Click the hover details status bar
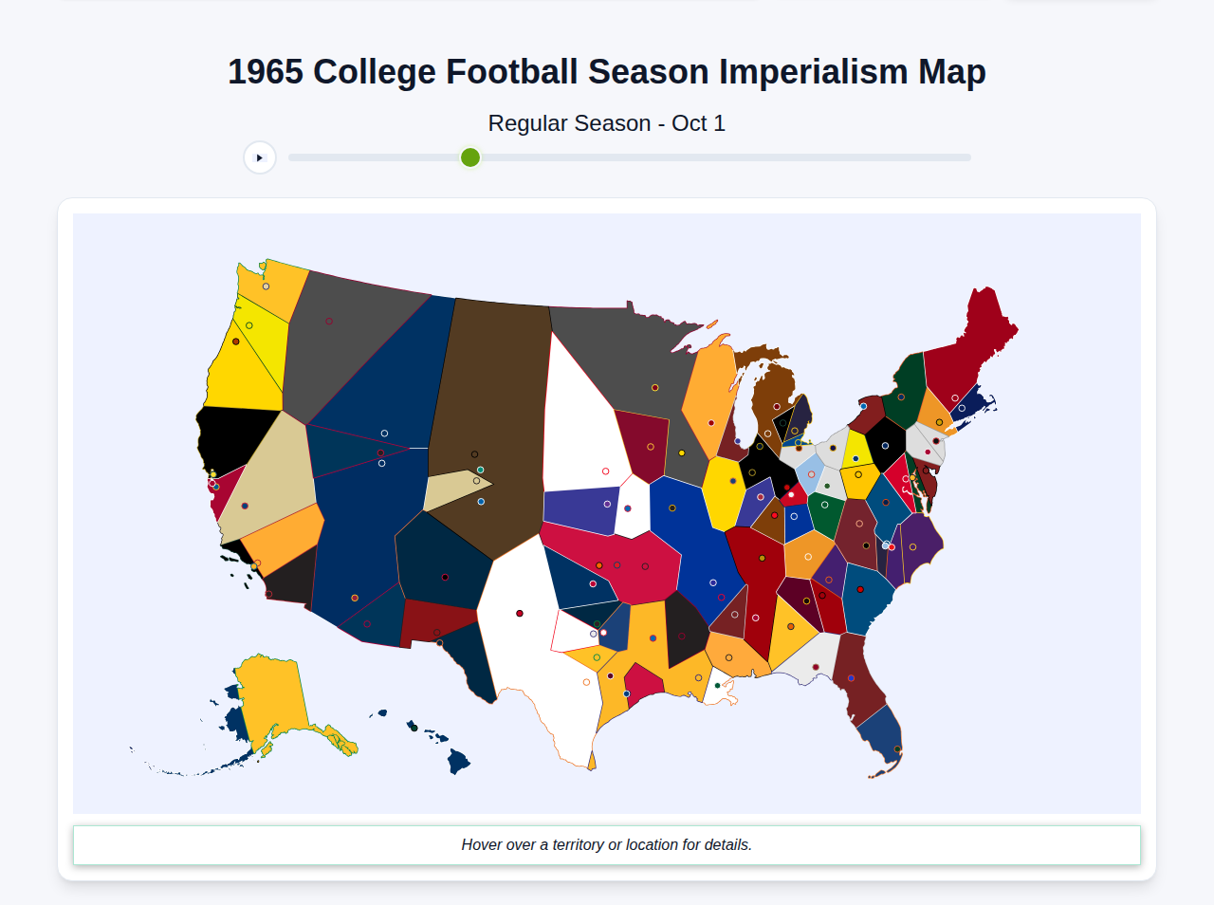 [x=606, y=844]
